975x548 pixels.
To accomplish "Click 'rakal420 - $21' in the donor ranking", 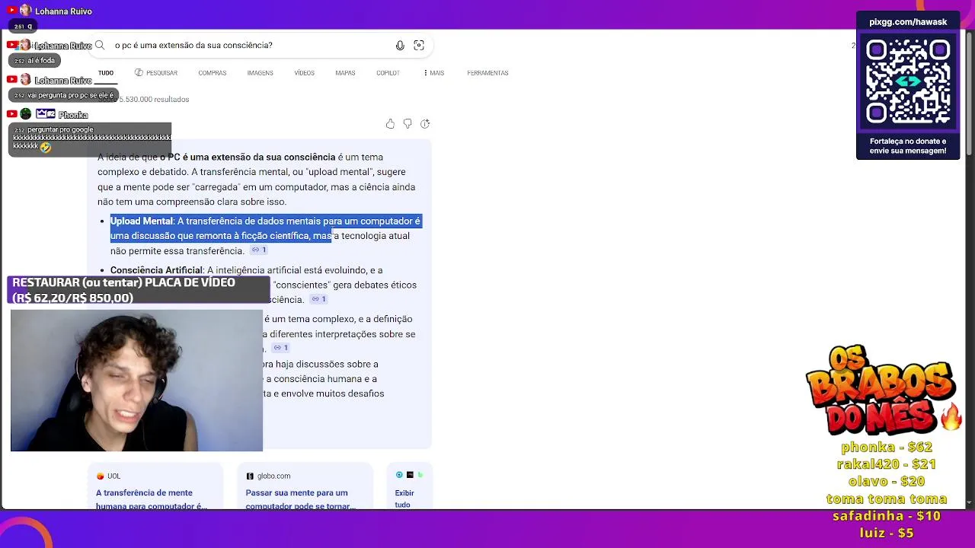I will tap(887, 464).
